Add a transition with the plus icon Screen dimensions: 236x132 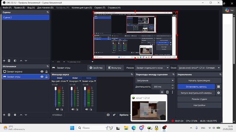162,92
